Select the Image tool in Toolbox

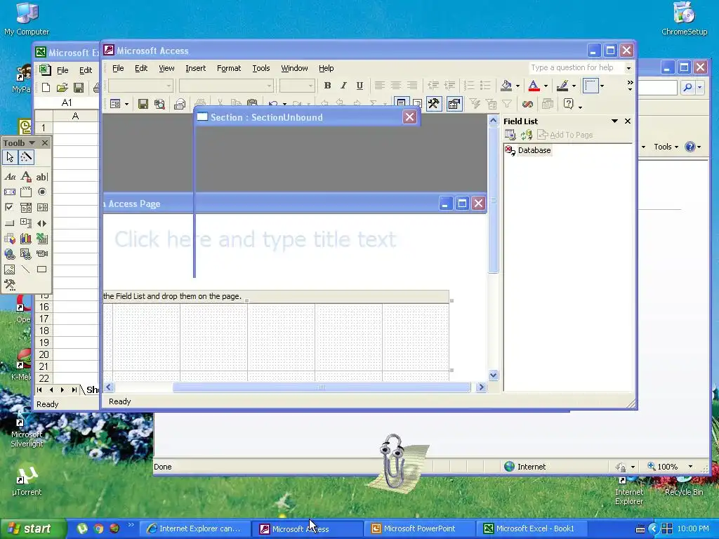[10, 269]
